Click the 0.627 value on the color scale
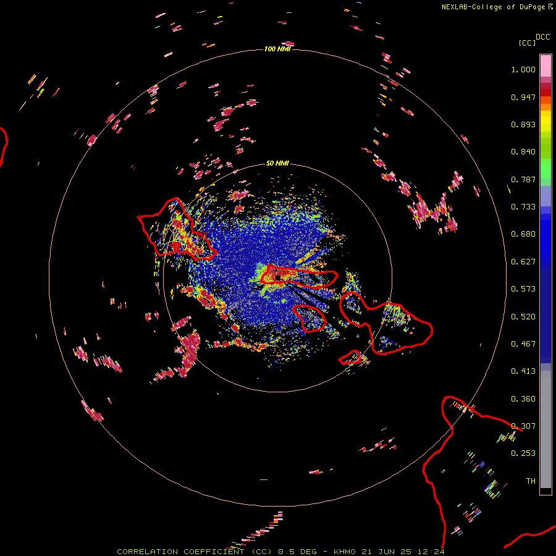The image size is (556, 556). (x=523, y=262)
